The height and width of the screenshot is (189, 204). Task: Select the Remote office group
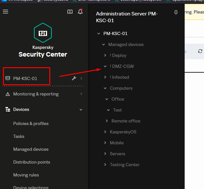[x=126, y=121]
